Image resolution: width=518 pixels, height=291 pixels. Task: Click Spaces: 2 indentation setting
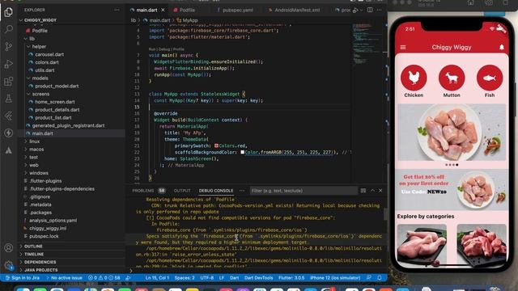click(185, 278)
